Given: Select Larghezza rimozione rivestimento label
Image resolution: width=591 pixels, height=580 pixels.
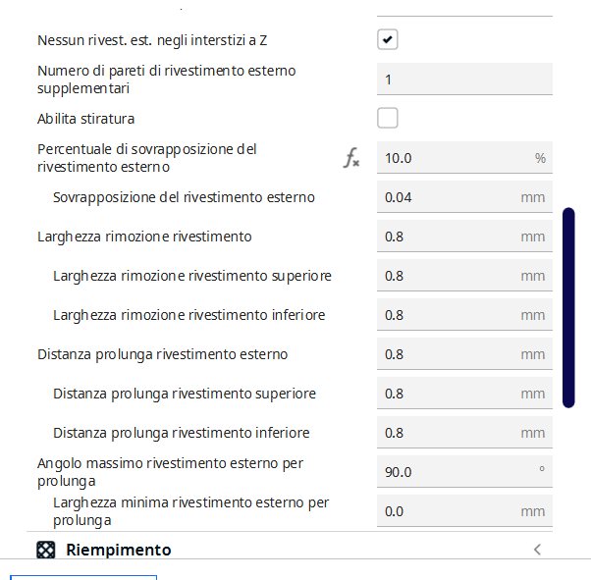Looking at the screenshot, I should coord(144,237).
